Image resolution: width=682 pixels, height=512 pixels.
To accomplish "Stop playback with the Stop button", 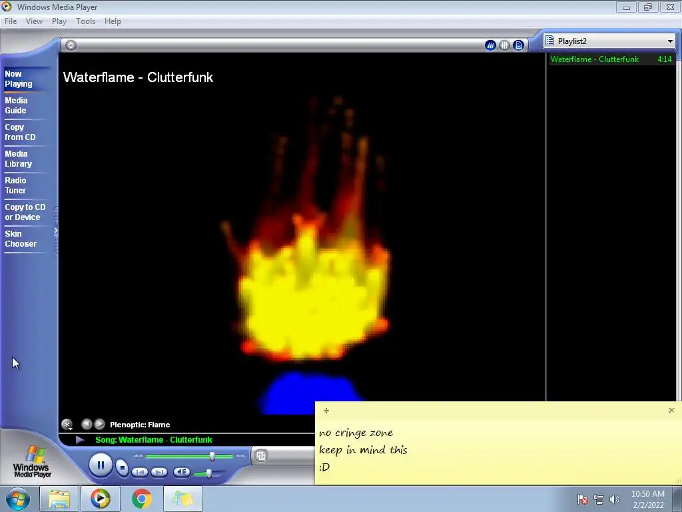I will (123, 468).
